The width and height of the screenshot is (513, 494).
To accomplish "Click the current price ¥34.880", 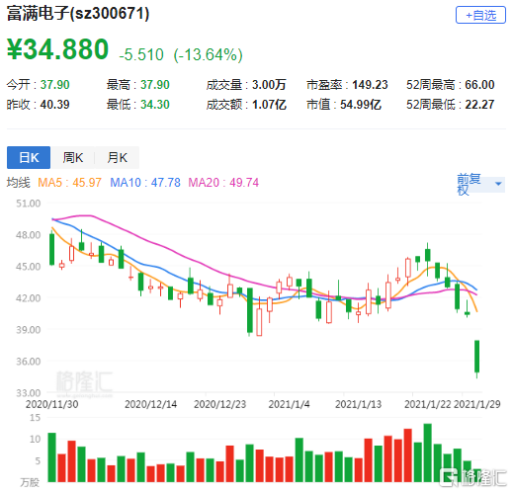I will click(57, 49).
